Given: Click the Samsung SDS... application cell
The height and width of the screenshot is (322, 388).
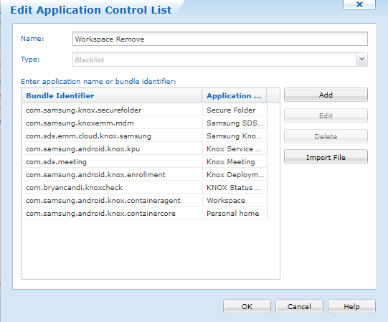Looking at the screenshot, I should click(x=235, y=123).
